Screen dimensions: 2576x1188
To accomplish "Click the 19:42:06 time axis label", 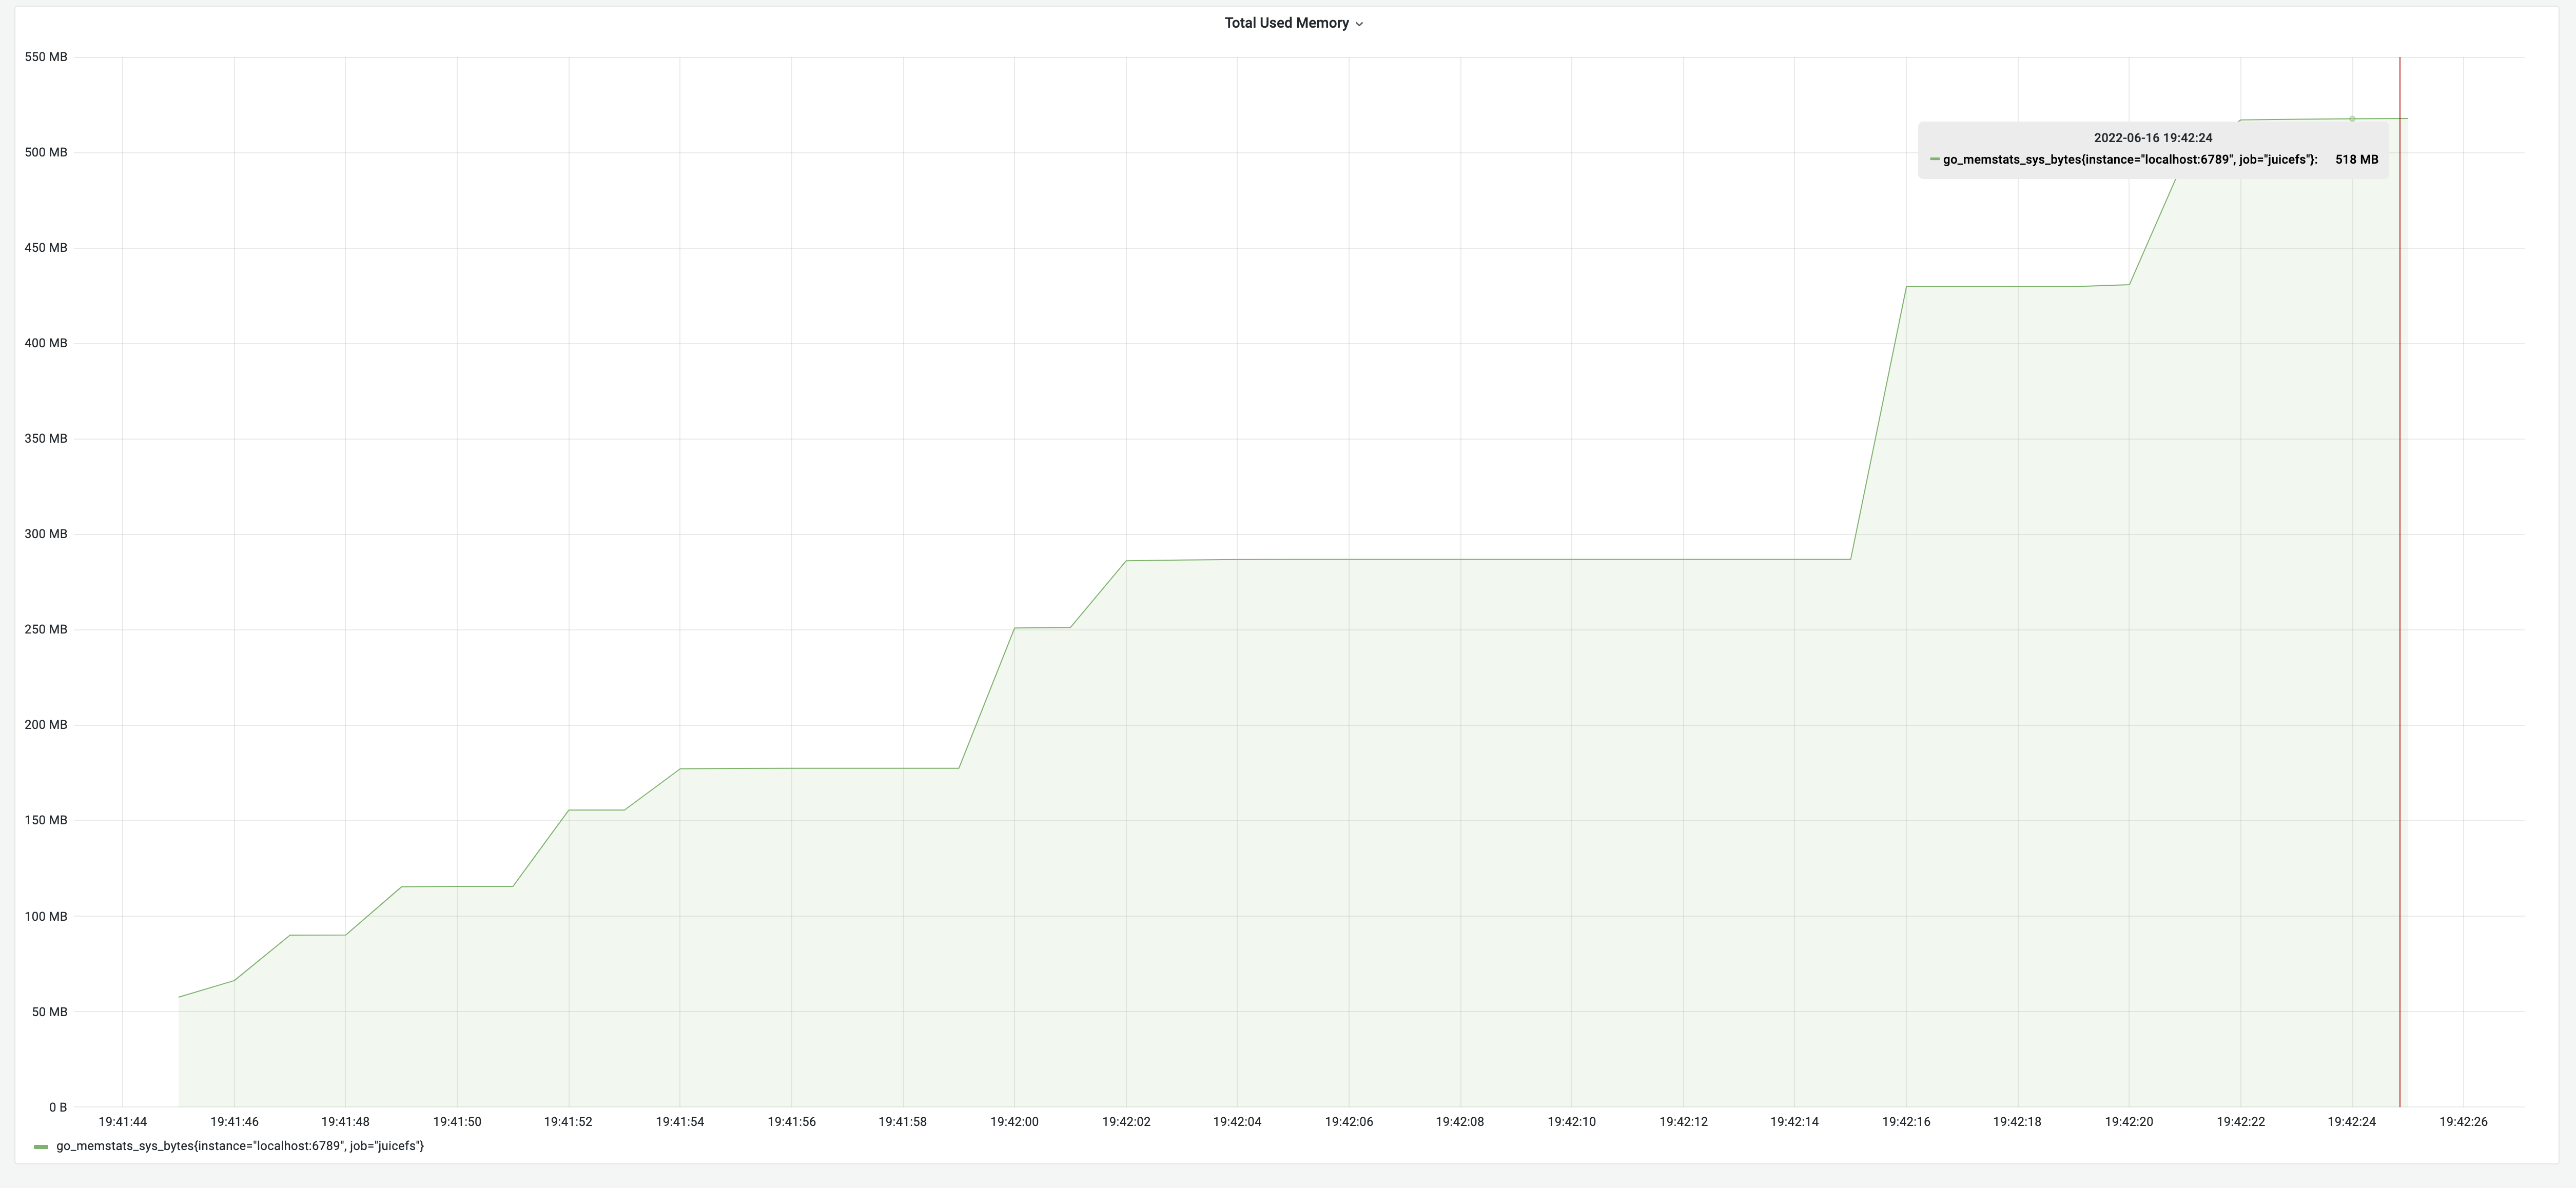I will click(x=1349, y=1122).
